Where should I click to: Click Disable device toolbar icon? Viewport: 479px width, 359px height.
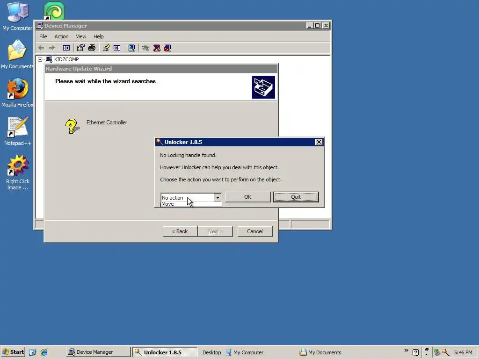pyautogui.click(x=167, y=48)
